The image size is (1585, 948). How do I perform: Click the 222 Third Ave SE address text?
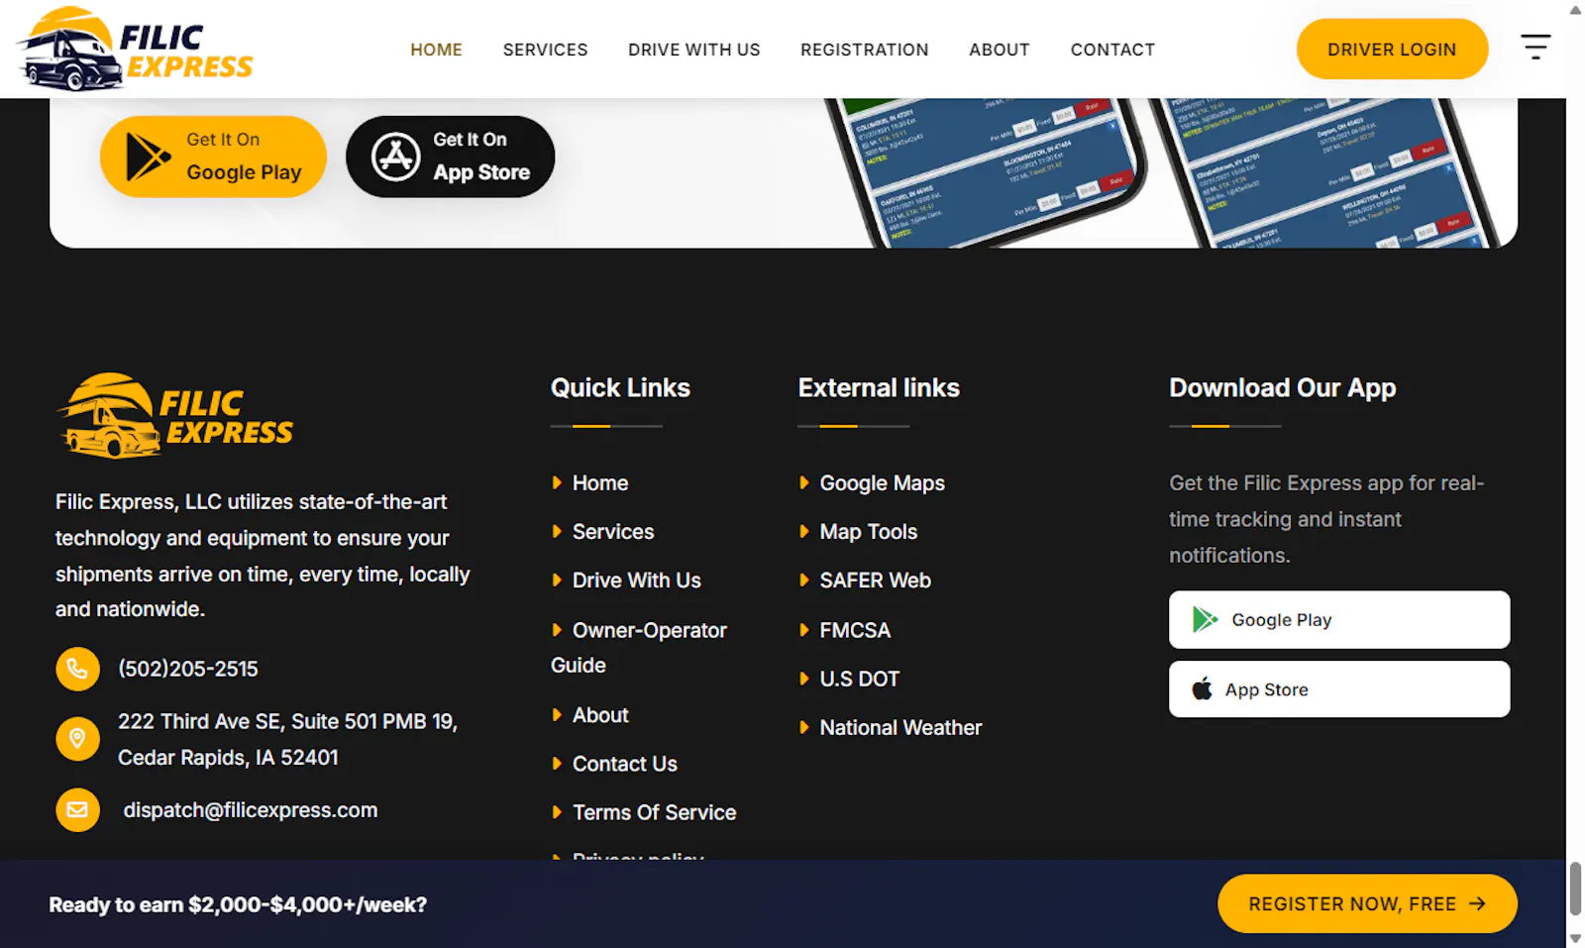[x=287, y=739]
